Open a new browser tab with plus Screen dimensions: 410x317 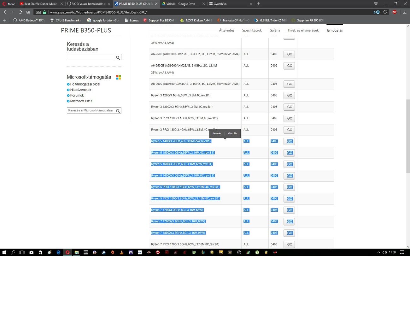tap(258, 4)
